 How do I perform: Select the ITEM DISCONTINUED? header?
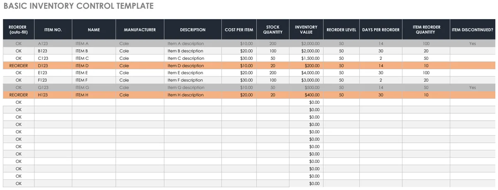point(472,29)
